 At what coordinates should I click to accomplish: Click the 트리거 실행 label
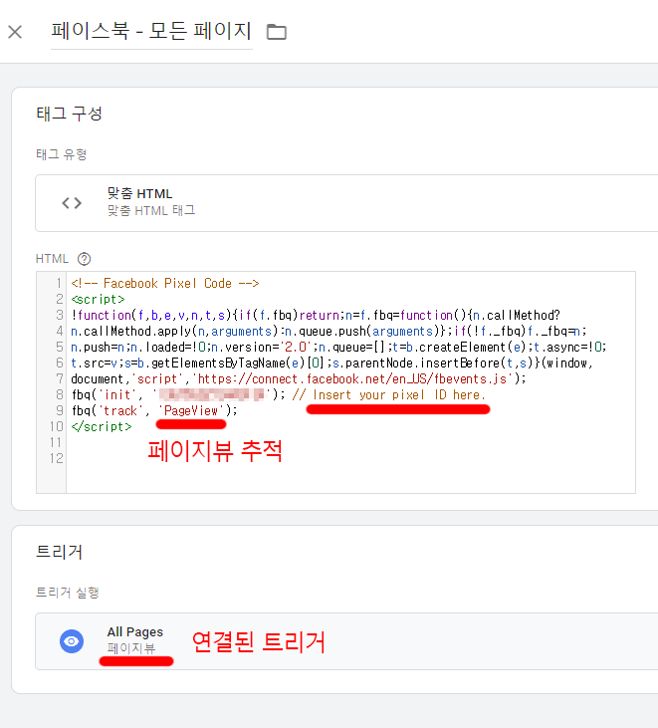click(68, 593)
